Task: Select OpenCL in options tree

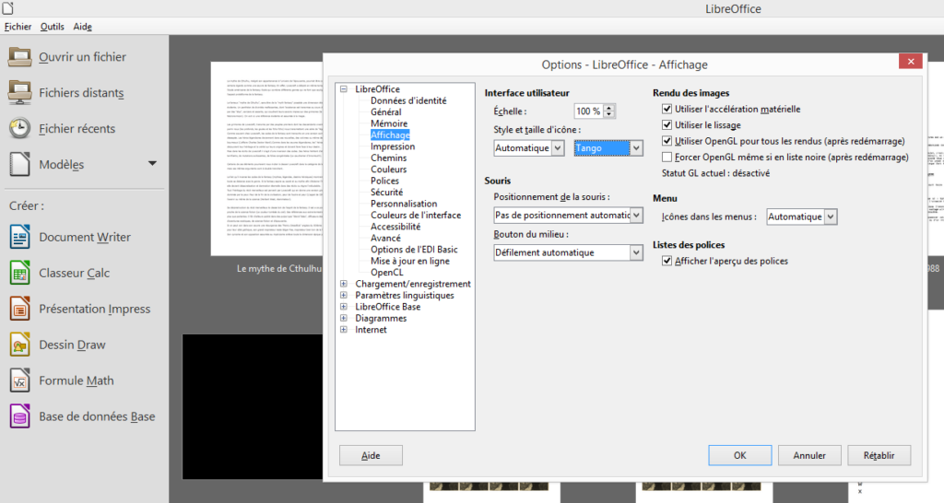Action: click(386, 272)
